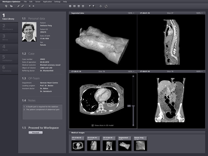
Task: Click the zoom out magnifier icon
Action: (94, 6)
